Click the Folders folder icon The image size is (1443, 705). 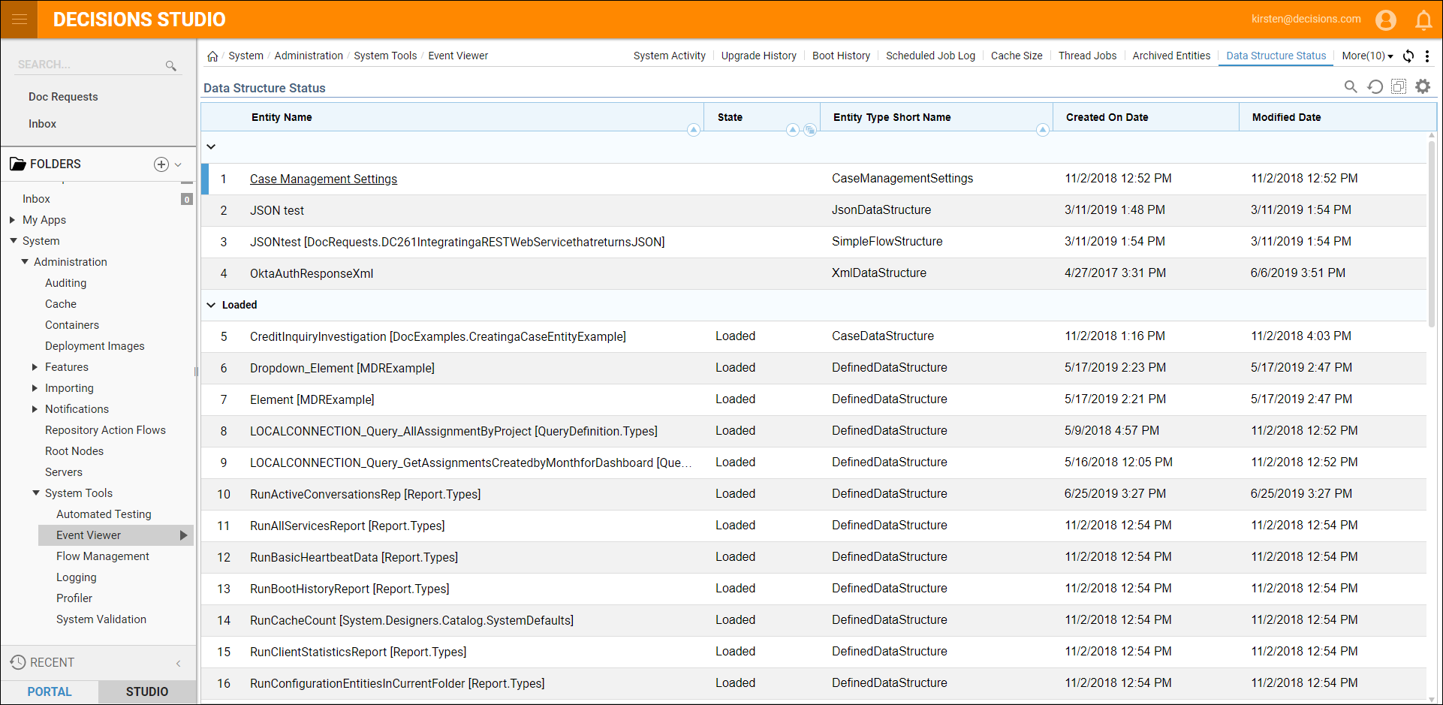point(18,164)
